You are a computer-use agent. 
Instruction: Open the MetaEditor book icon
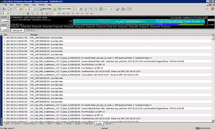tap(55, 9)
